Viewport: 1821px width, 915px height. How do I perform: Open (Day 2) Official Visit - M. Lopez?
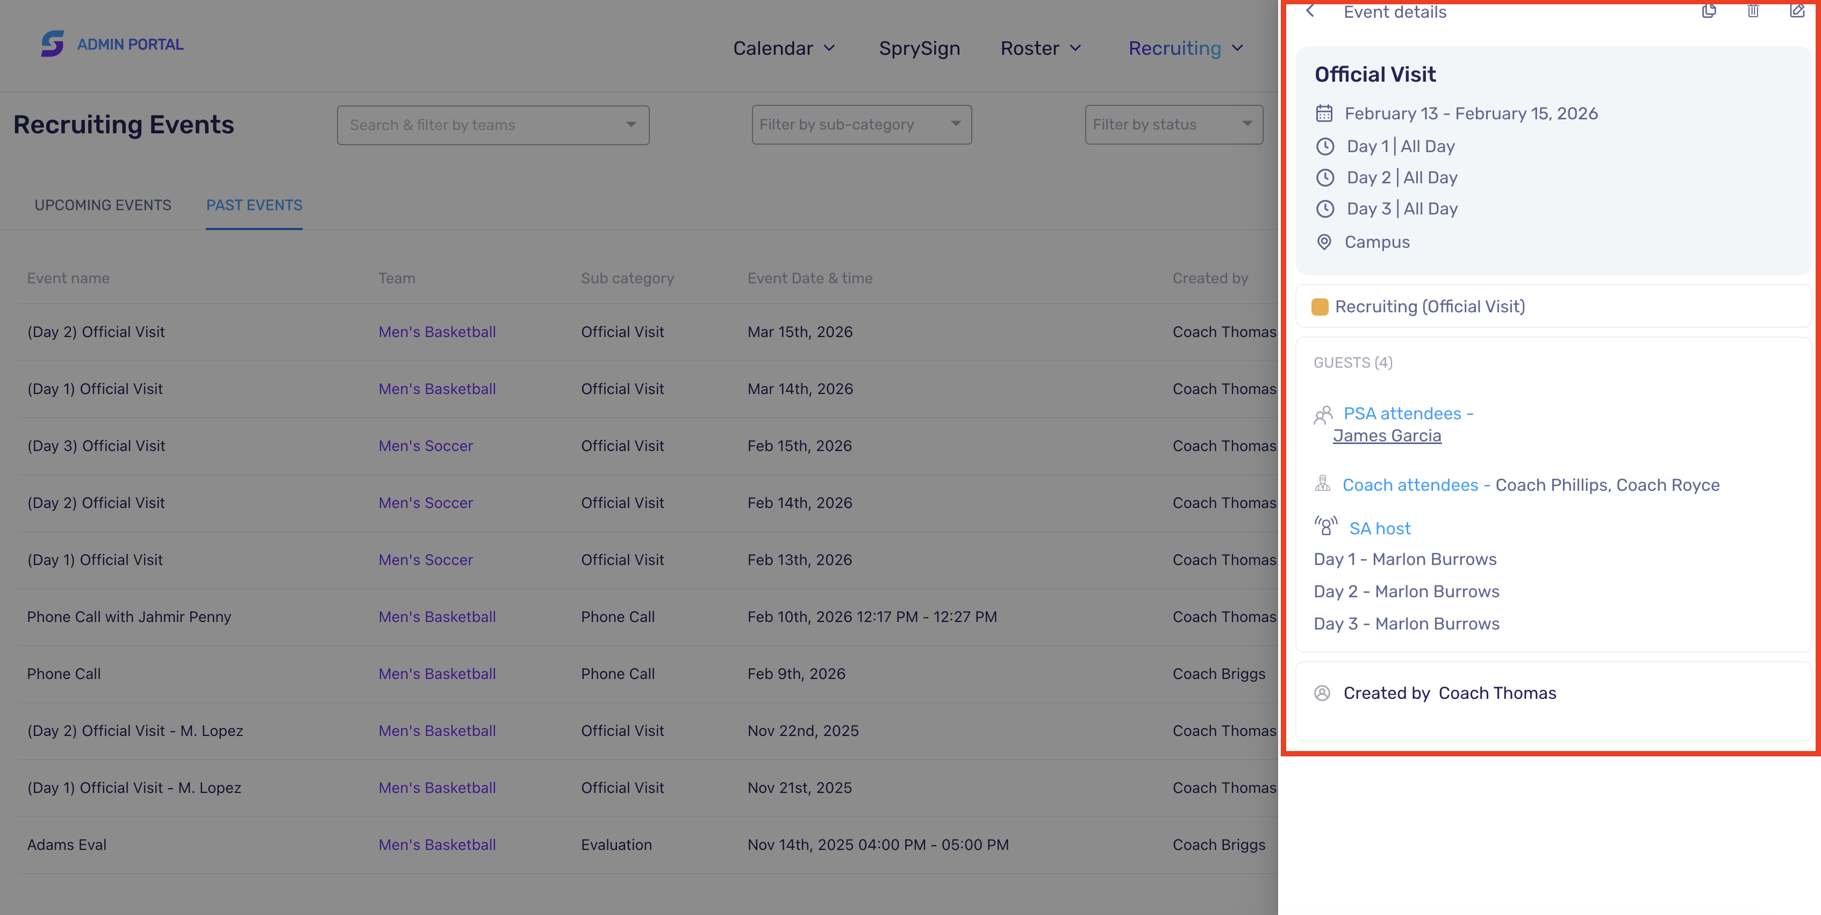(135, 731)
